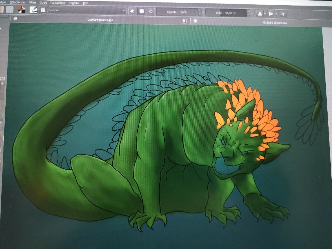Open the Normal blending mode dropdown

coord(87,10)
